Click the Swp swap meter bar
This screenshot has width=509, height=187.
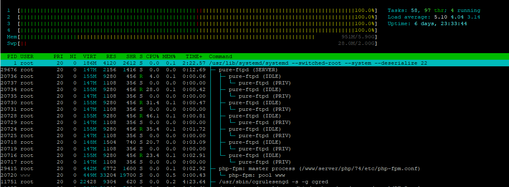[x=198, y=43]
